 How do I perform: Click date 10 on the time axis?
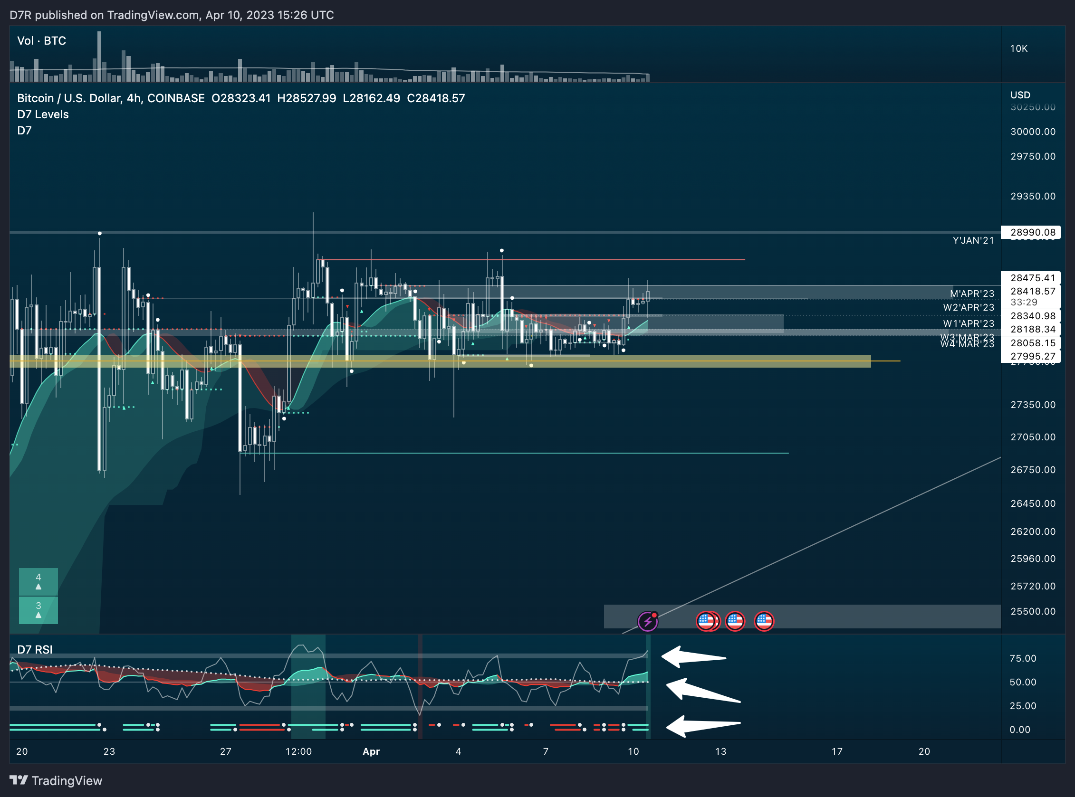[633, 752]
